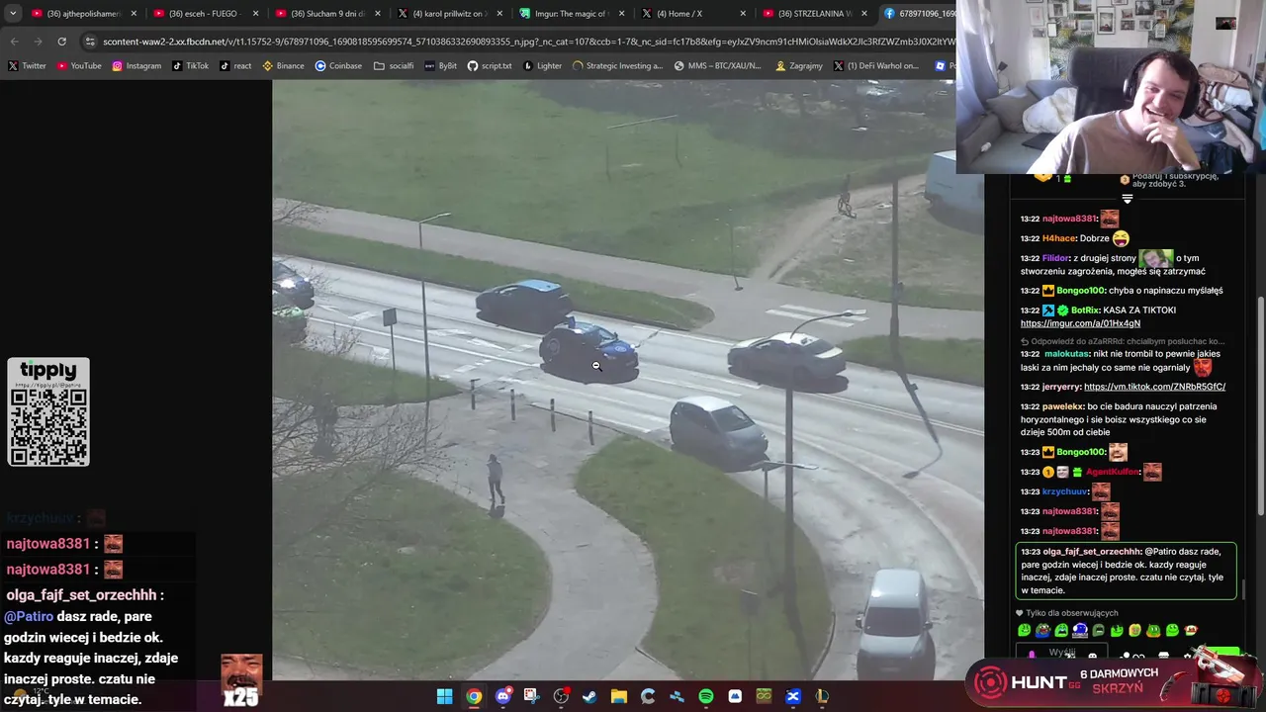Viewport: 1266px width, 712px height.
Task: Expand the socialfi bookmarks folder
Action: pos(394,66)
